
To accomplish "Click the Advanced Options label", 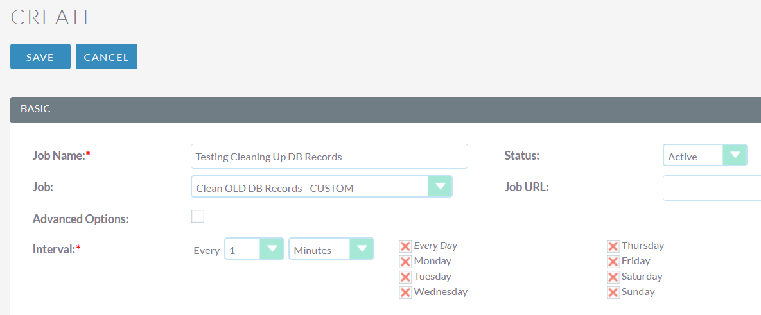I will coord(80,219).
